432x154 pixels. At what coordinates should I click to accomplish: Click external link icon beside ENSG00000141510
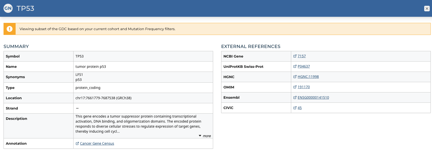295,97
